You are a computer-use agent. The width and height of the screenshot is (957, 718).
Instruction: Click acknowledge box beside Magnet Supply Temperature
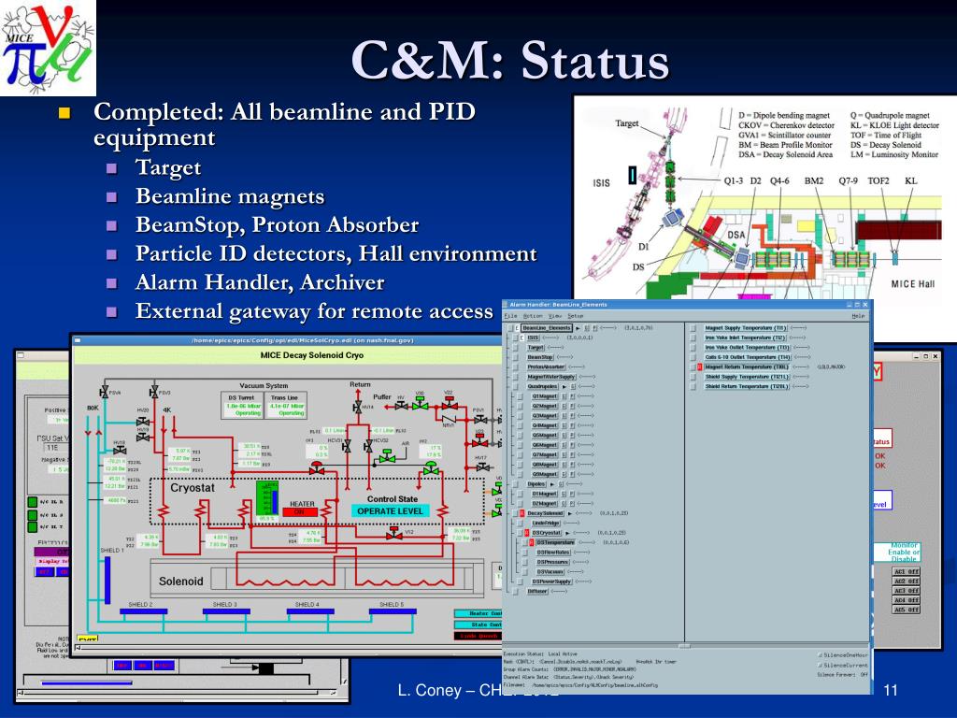coord(693,328)
